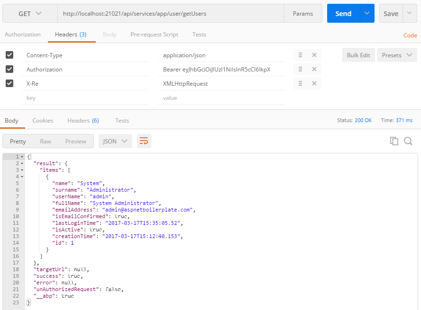Screen dimensions: 421x310
Task: Open the JSON format dropdown
Action: tap(115, 141)
